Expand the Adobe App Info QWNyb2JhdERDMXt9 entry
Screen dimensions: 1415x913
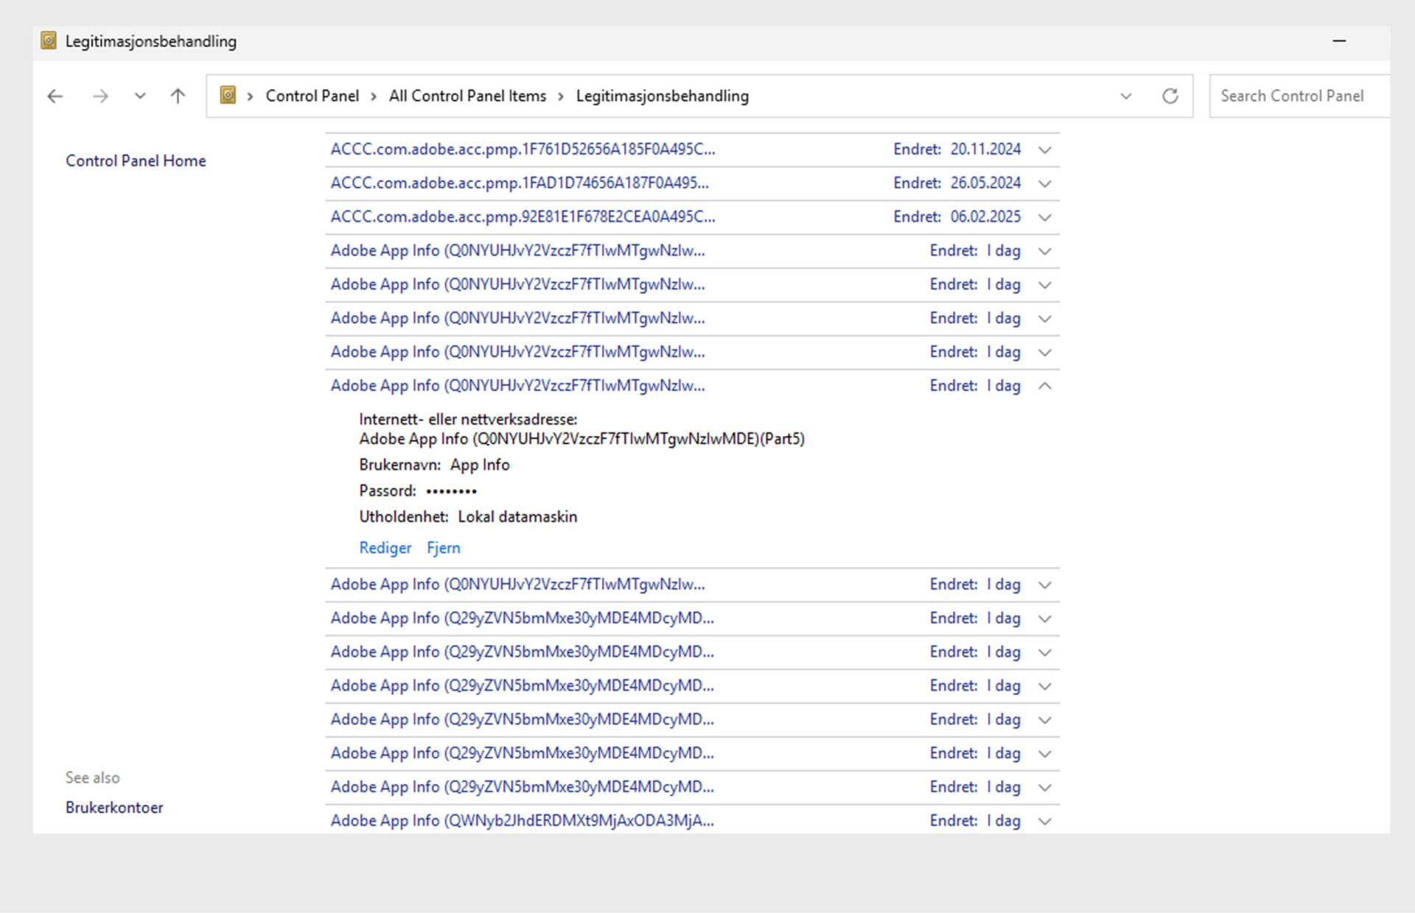(x=1044, y=821)
